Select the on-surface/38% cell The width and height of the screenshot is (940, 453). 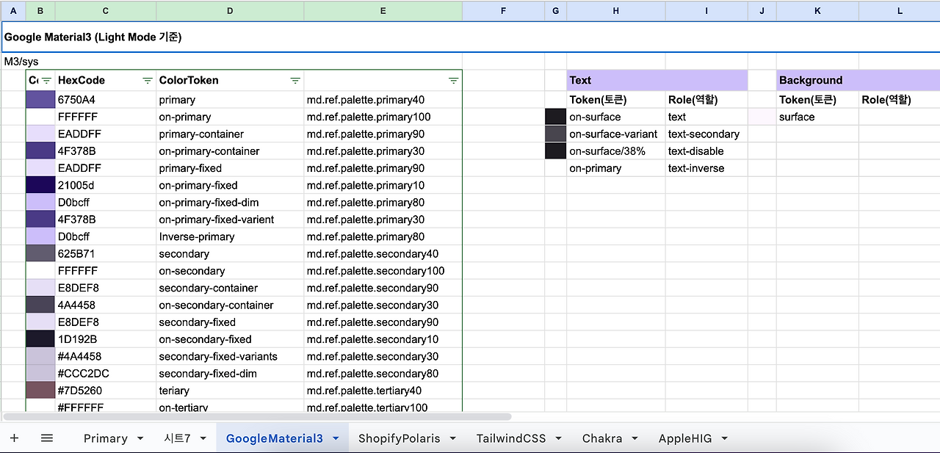[616, 151]
